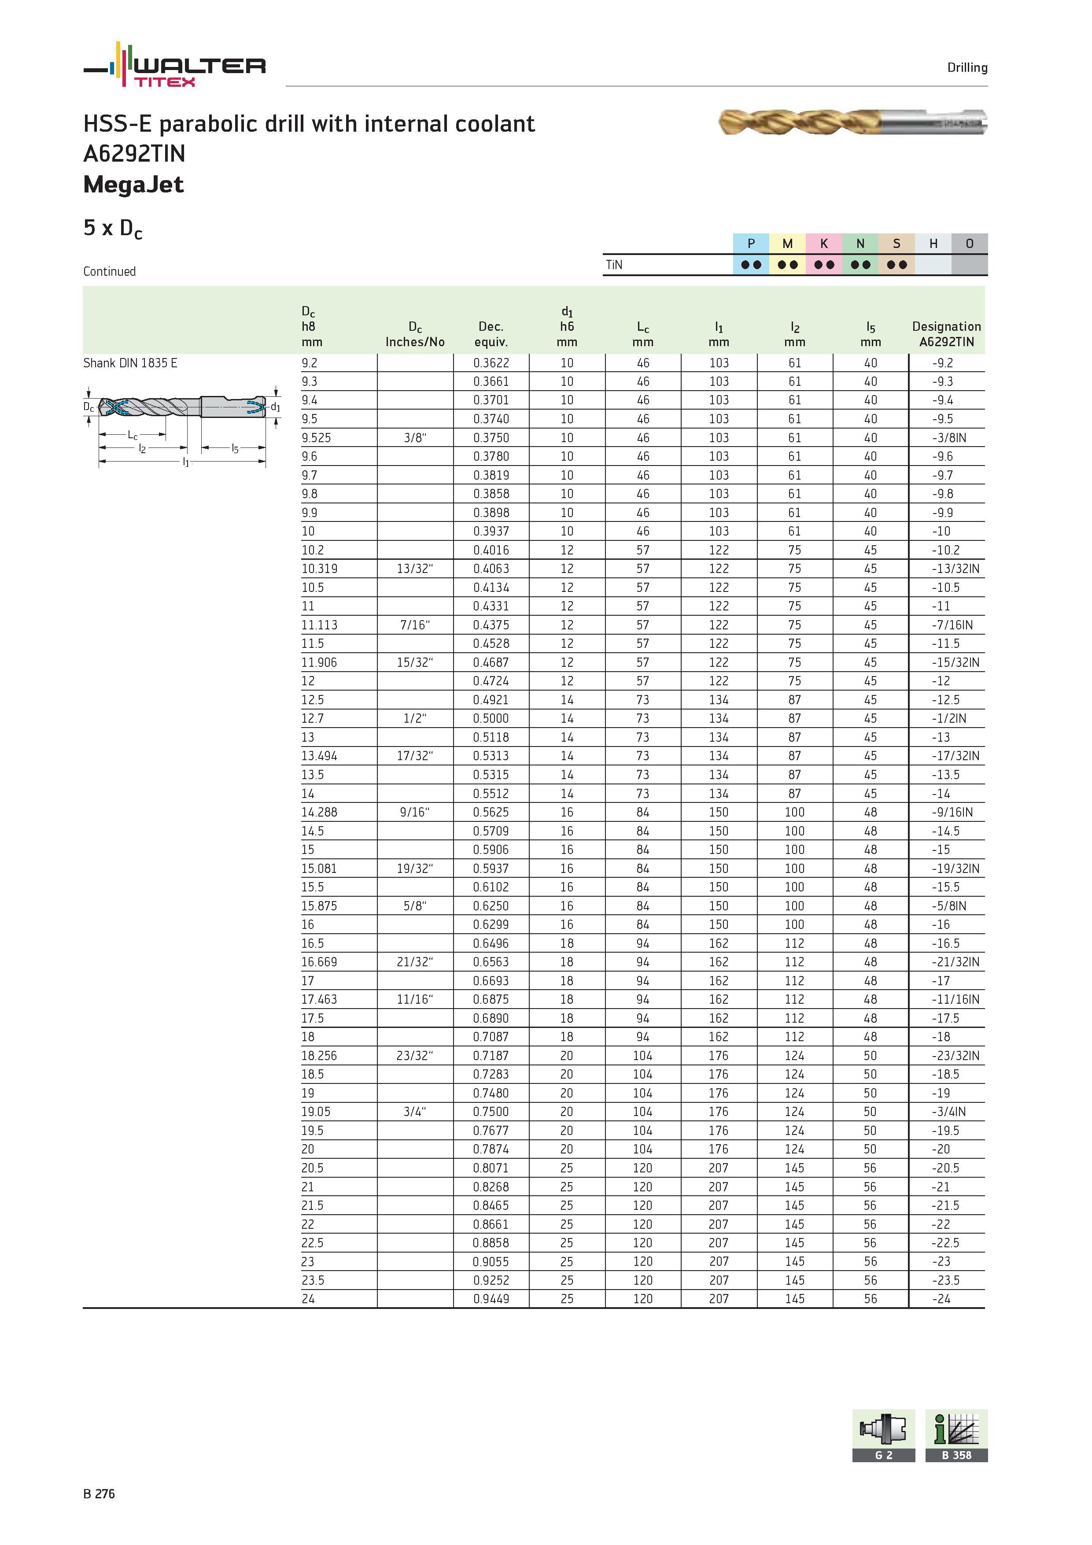Screen dimensions: 1092x1545
Task: Select designation -3/4IN in the table
Action: [x=949, y=1112]
